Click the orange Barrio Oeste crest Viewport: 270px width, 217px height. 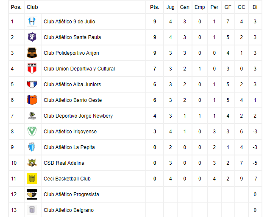click(x=32, y=100)
